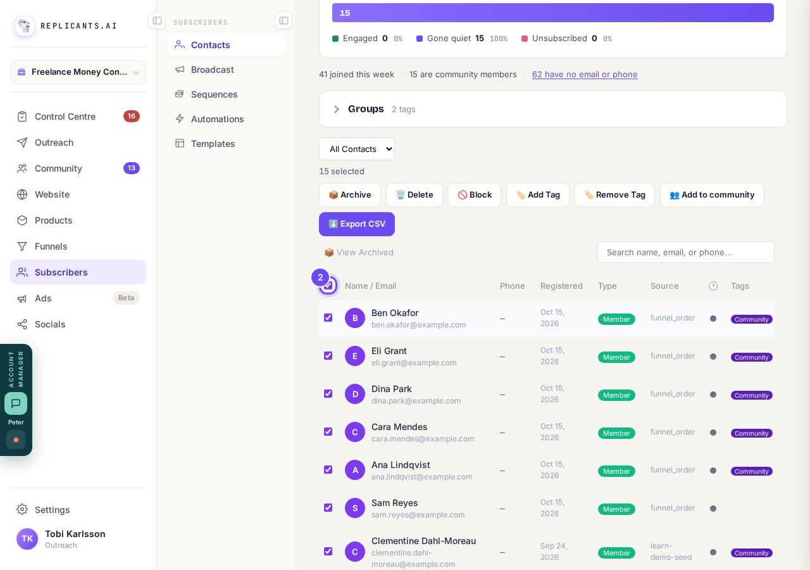Click the Funnels filter icon
This screenshot has height=570, width=810.
point(22,246)
